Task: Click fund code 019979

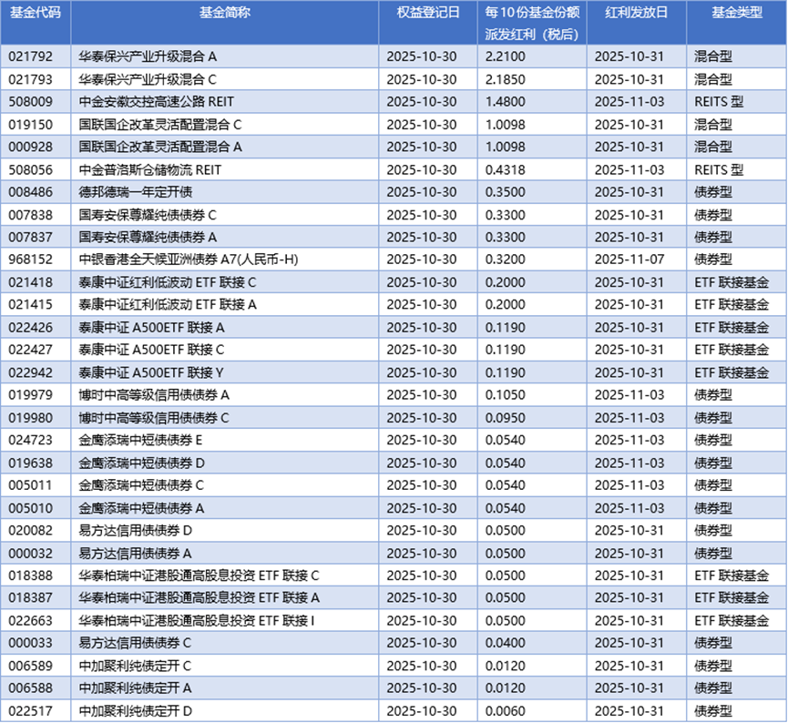Action: tap(31, 395)
